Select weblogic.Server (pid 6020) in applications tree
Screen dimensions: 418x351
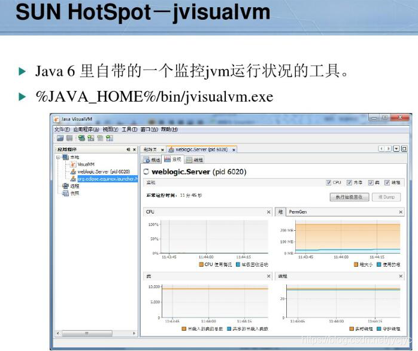[x=104, y=172]
